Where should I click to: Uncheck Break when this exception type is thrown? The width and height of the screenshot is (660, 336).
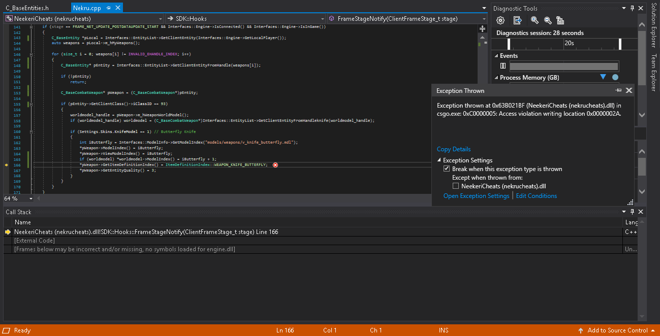tap(447, 169)
